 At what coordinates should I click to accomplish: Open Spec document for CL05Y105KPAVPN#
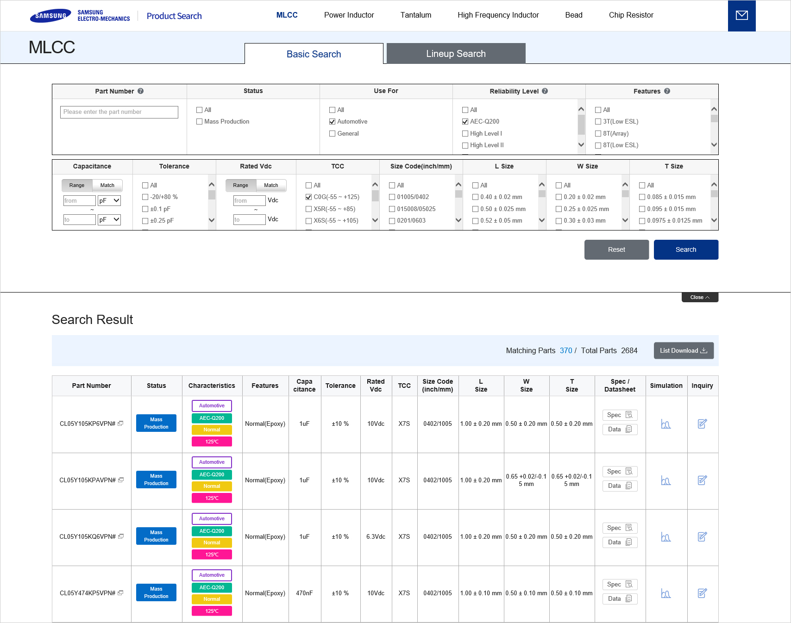pyautogui.click(x=620, y=471)
